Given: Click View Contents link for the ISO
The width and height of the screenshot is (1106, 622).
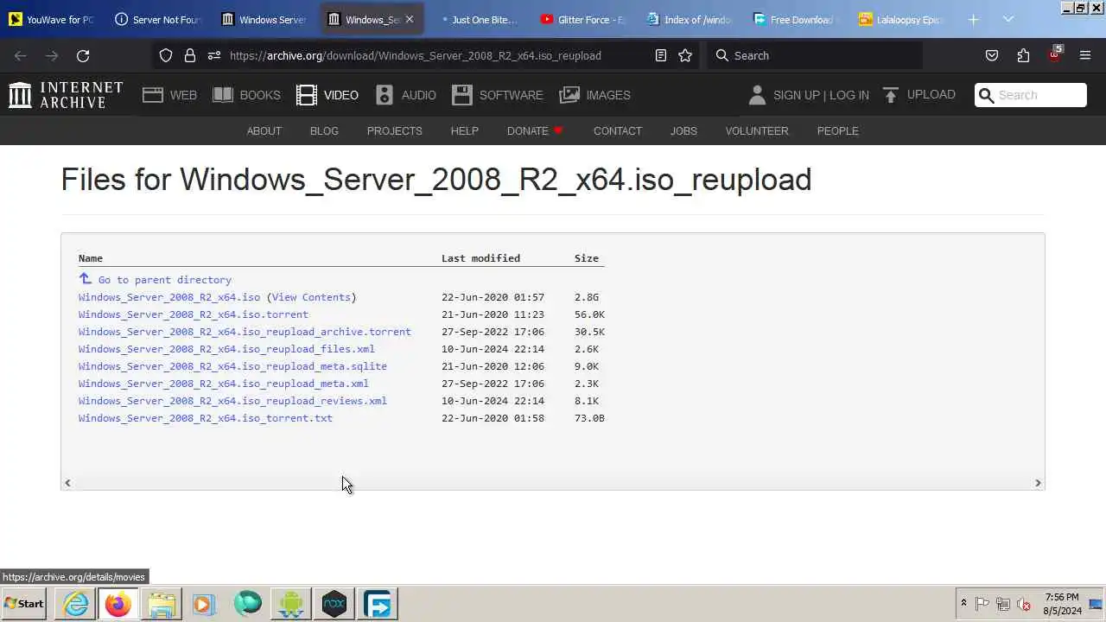Looking at the screenshot, I should (x=311, y=297).
